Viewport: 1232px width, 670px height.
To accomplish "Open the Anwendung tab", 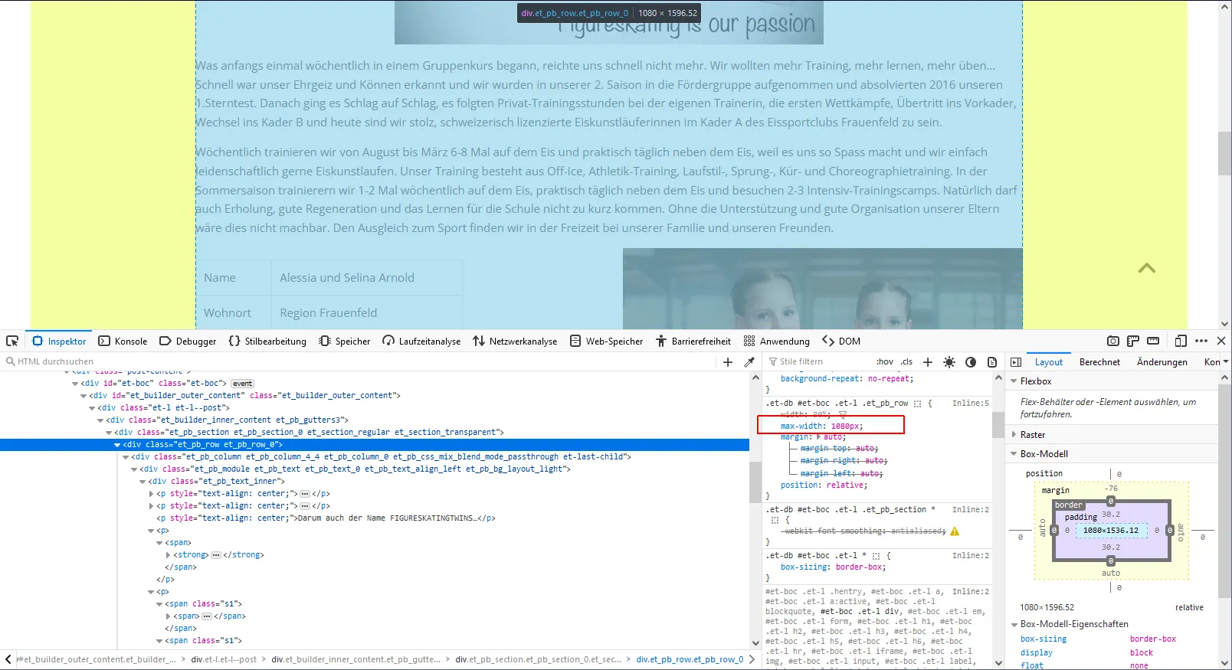I will pos(777,341).
